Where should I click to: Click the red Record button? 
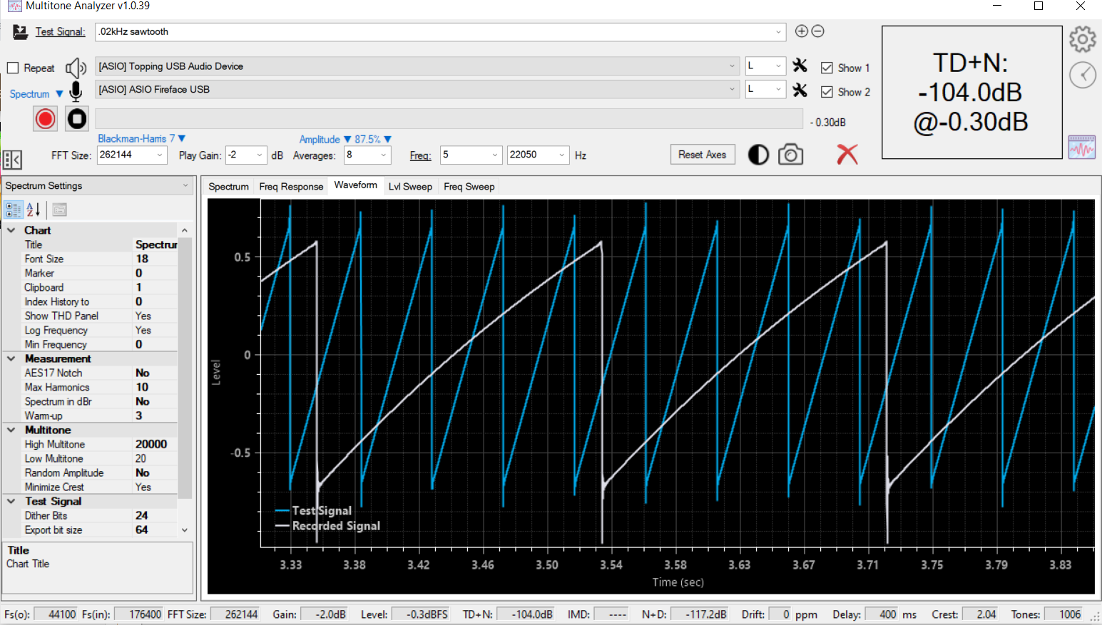(x=45, y=119)
